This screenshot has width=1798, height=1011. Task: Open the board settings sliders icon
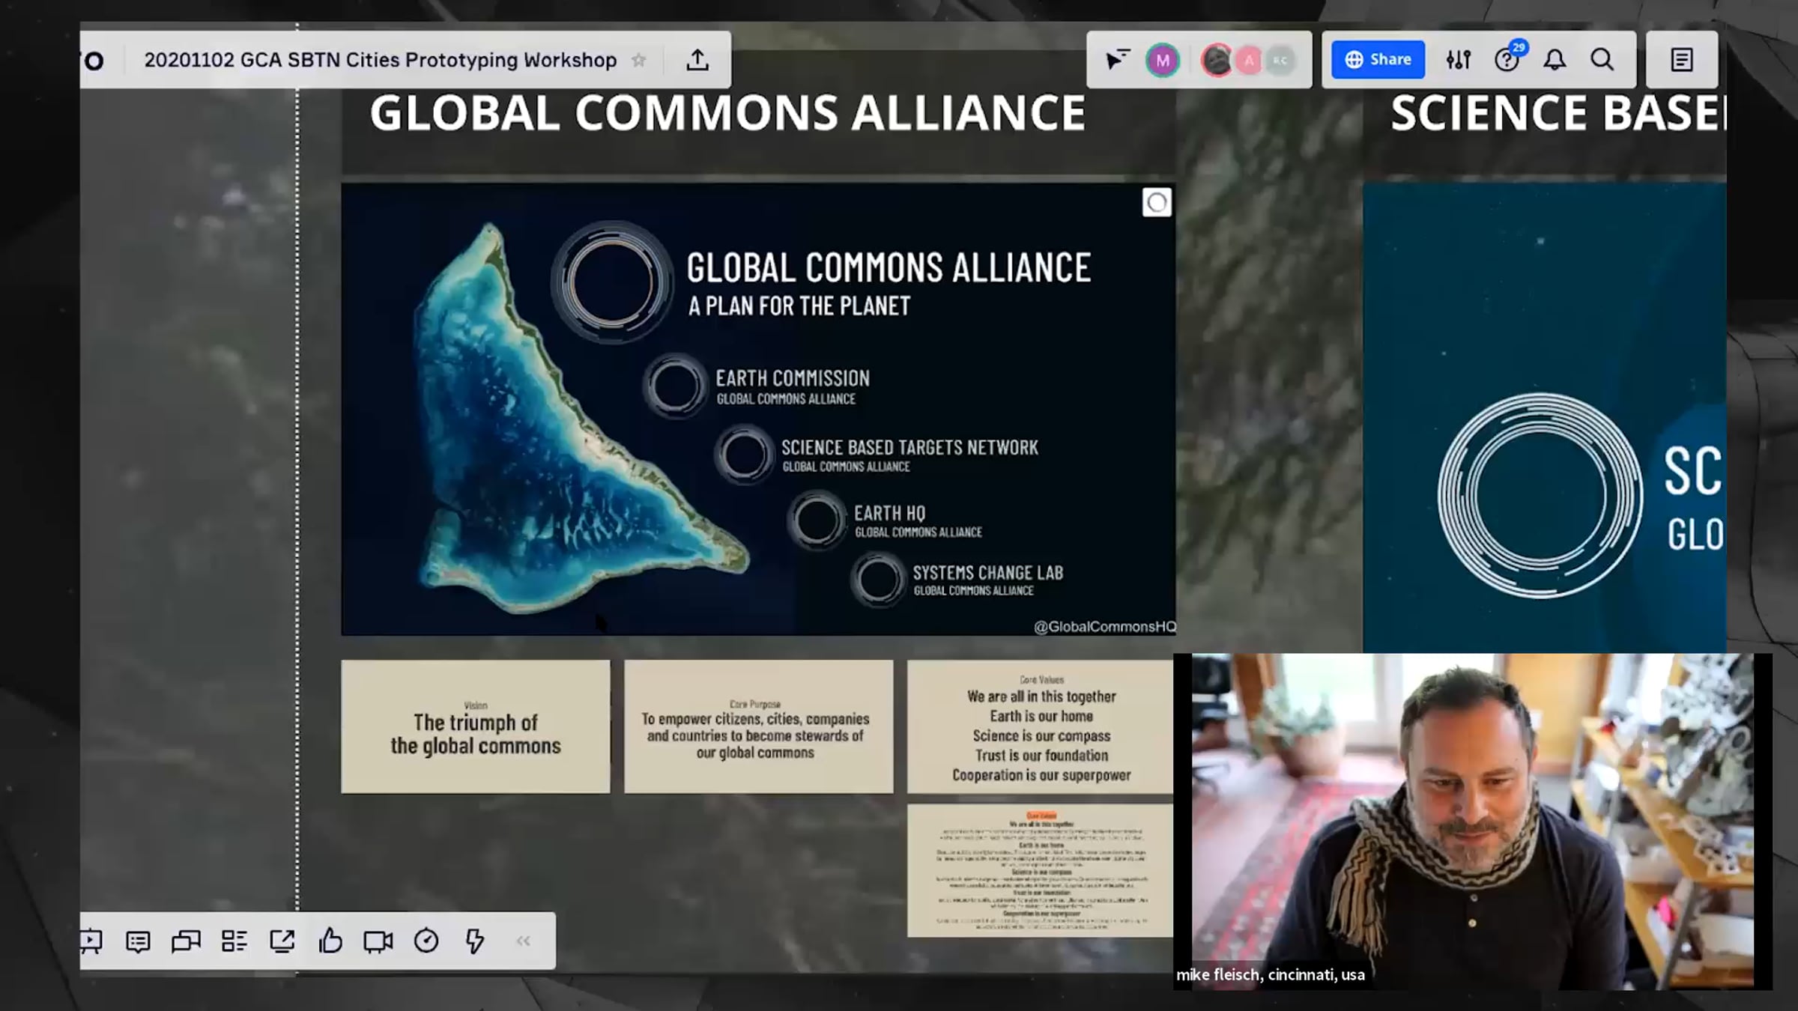click(1458, 60)
